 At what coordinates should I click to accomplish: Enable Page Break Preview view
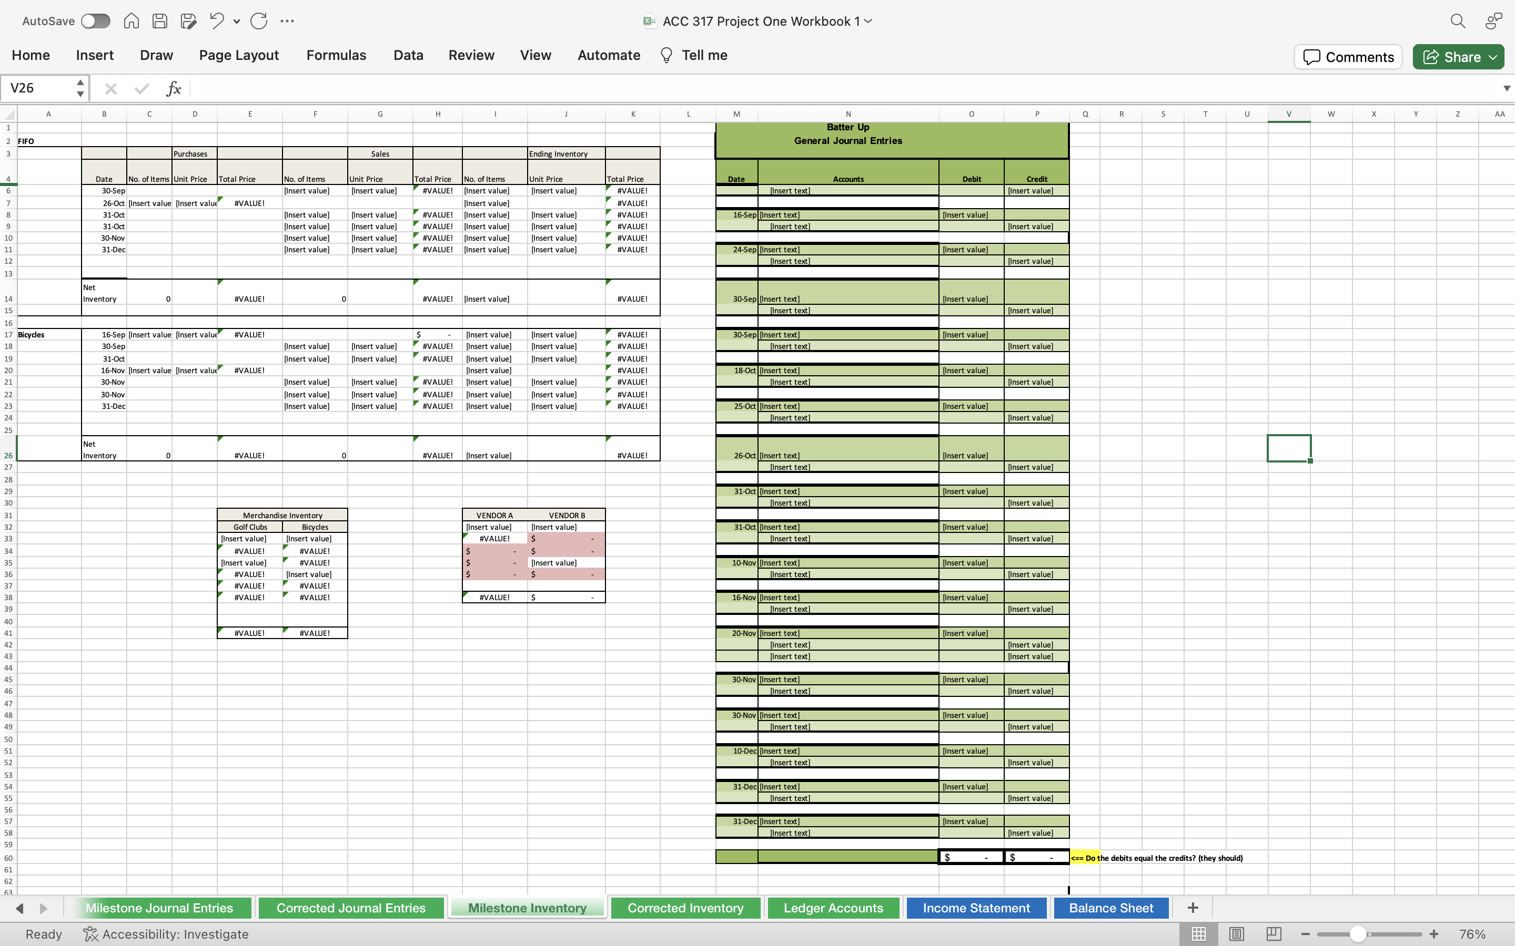tap(1274, 933)
